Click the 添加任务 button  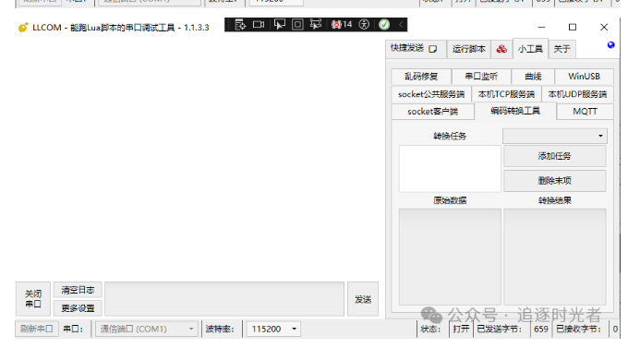click(x=555, y=156)
